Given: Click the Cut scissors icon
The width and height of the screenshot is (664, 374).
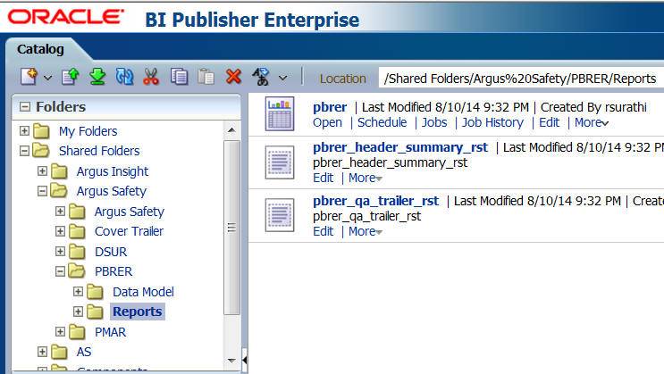Looking at the screenshot, I should point(151,77).
